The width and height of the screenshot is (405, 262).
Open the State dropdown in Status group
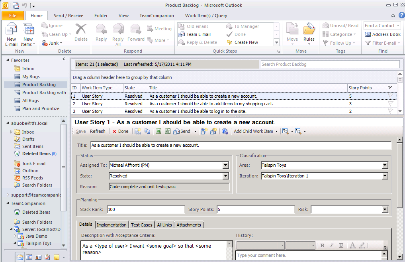point(226,176)
